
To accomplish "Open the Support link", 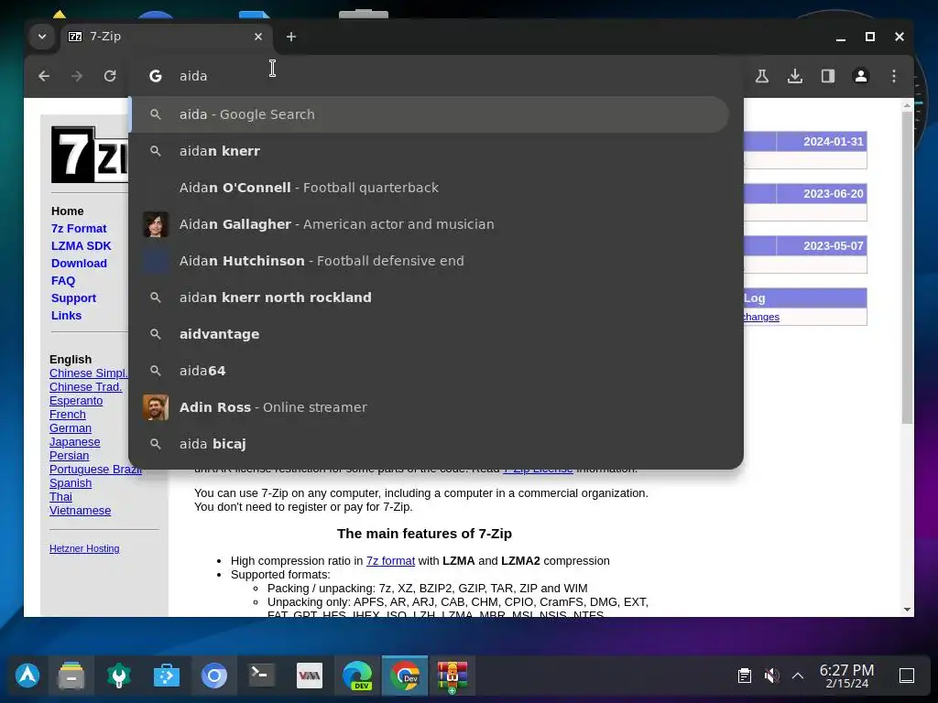I will [73, 297].
